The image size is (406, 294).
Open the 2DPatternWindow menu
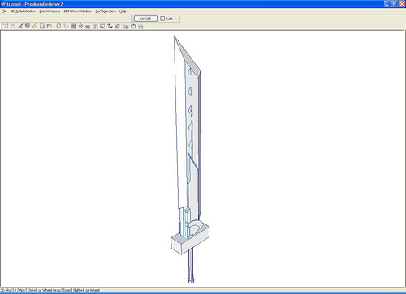tap(78, 11)
